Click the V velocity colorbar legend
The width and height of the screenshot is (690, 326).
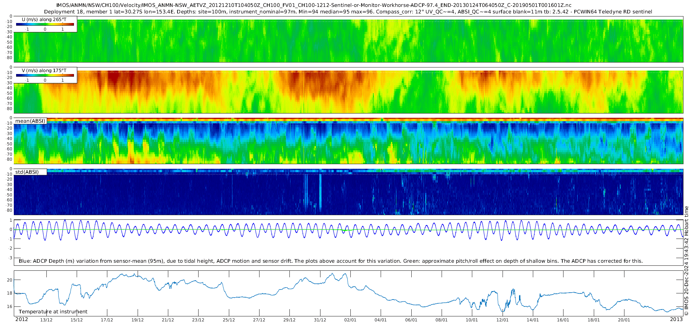click(x=45, y=75)
